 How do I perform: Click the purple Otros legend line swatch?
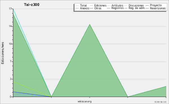(x=91, y=8)
